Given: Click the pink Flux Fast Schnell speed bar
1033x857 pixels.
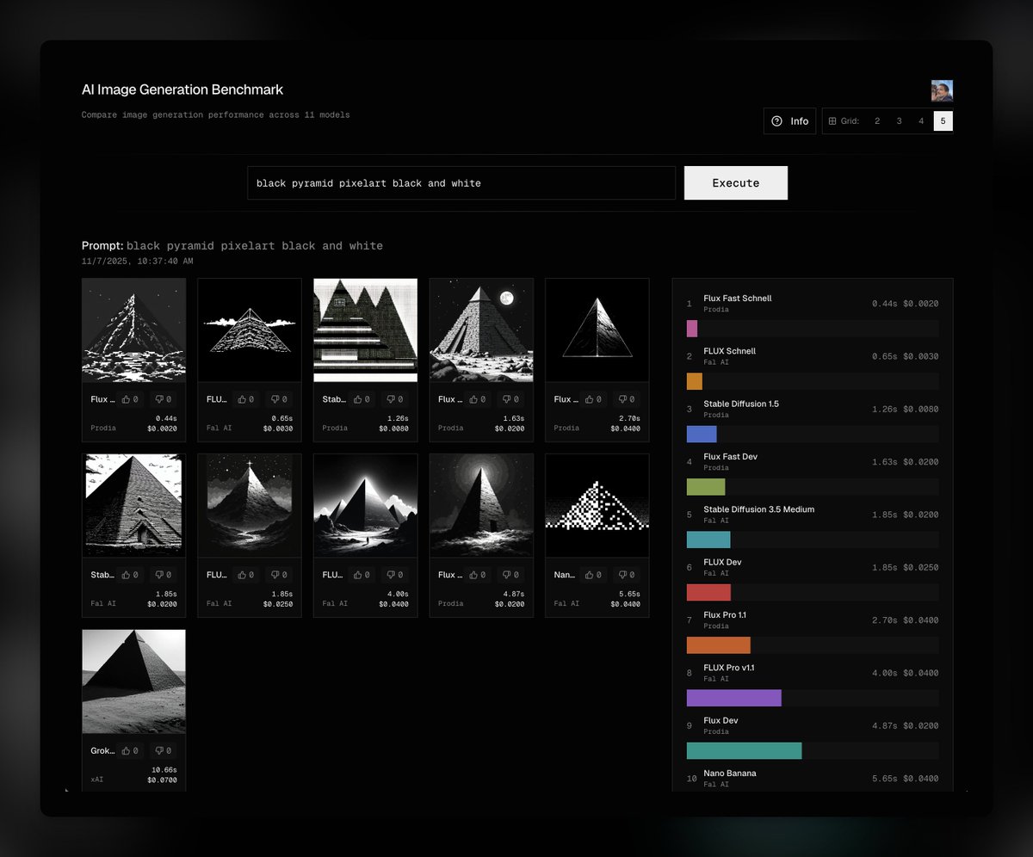Looking at the screenshot, I should coord(692,329).
